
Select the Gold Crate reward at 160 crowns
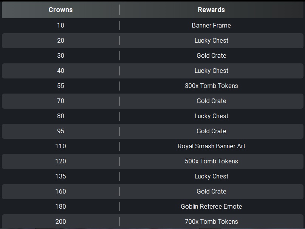click(x=211, y=192)
